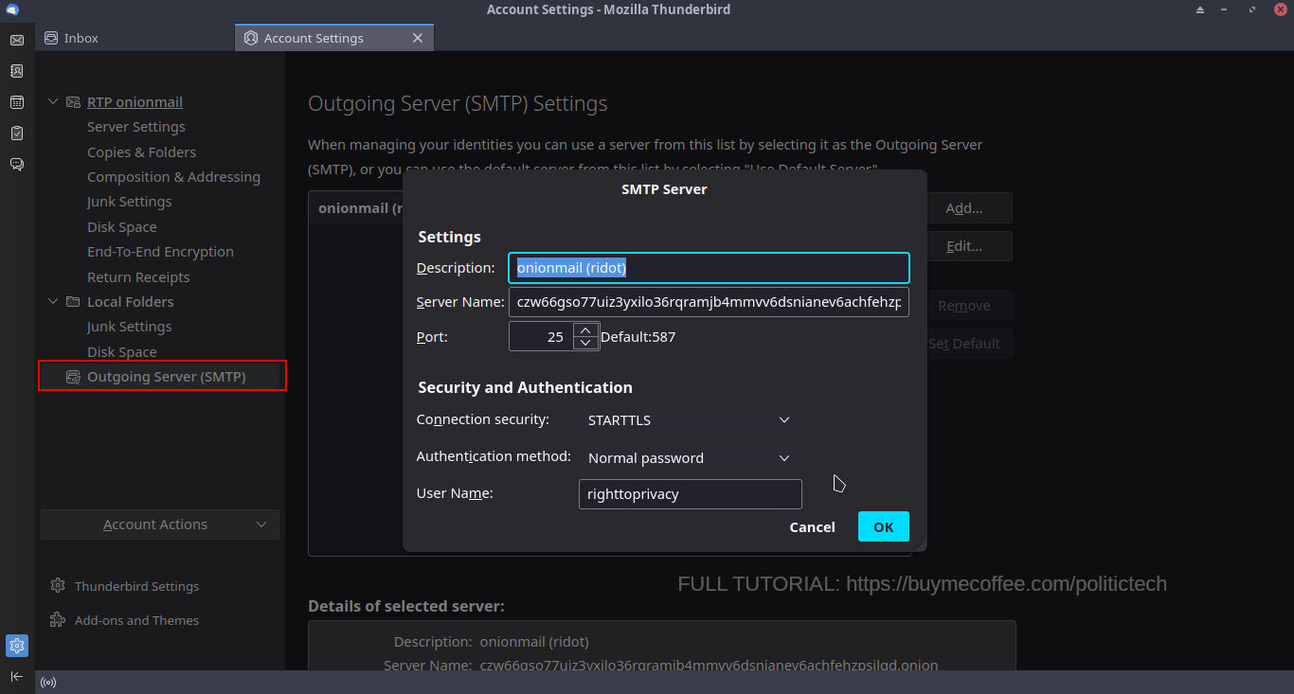
Task: Click the Thunderbird Settings gear icon
Action: coord(58,586)
